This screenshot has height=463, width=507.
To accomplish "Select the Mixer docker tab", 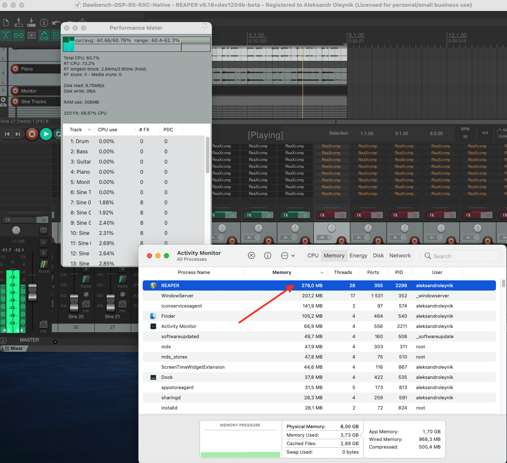I will (17, 348).
